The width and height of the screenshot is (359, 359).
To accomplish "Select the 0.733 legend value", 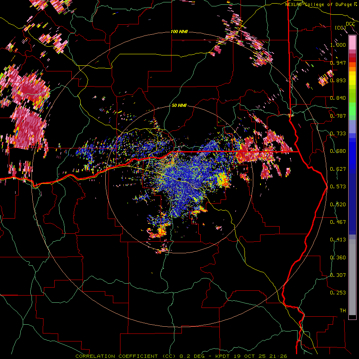I will 338,134.
